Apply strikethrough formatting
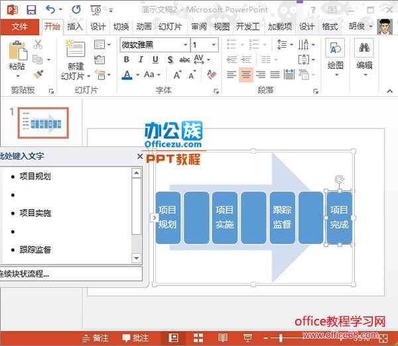Image resolution: width=398 pixels, height=346 pixels. click(x=184, y=60)
